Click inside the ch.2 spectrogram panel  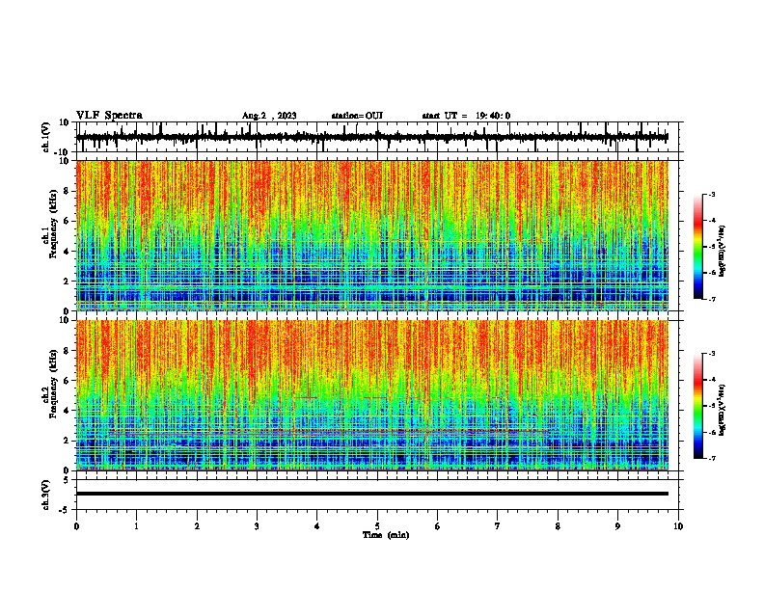click(x=371, y=395)
